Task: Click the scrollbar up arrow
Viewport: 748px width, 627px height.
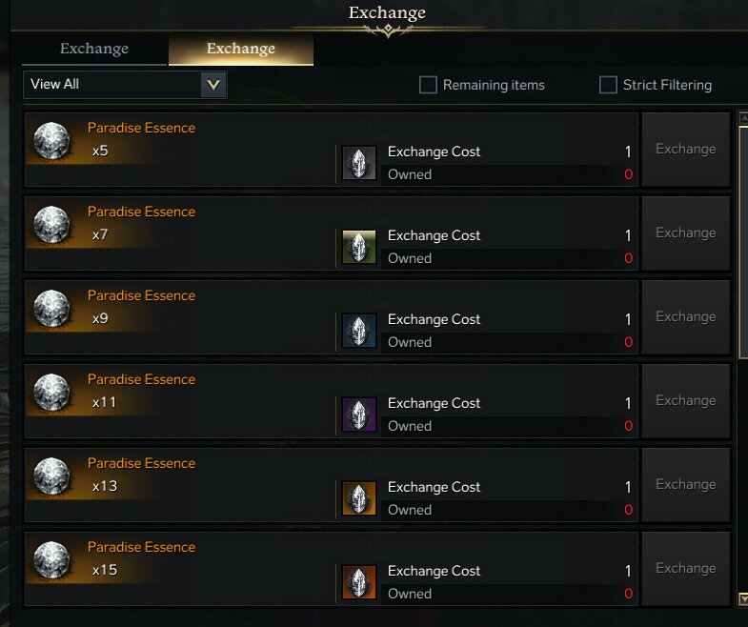Action: [742, 118]
